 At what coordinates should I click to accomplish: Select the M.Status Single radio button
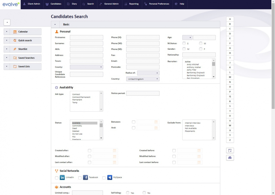click(x=184, y=43)
